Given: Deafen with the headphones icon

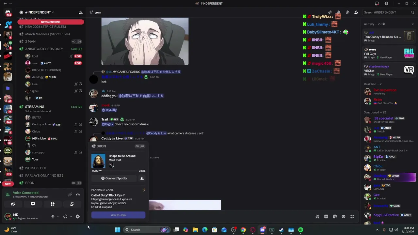Looking at the screenshot, I should pos(65,216).
